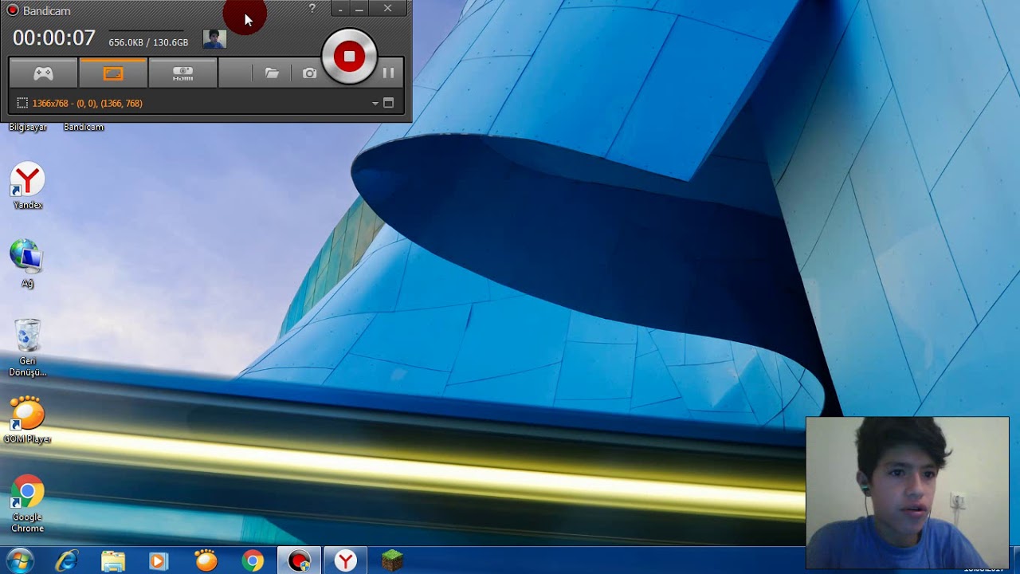Viewport: 1020px width, 574px height.
Task: Minimize the Bandicam window
Action: [359, 9]
